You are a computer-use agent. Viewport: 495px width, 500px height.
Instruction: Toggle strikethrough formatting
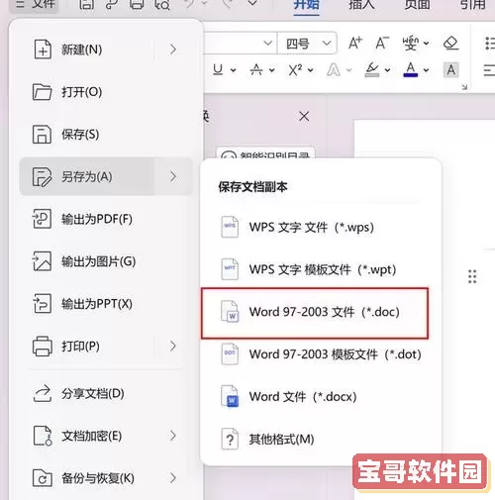click(256, 70)
